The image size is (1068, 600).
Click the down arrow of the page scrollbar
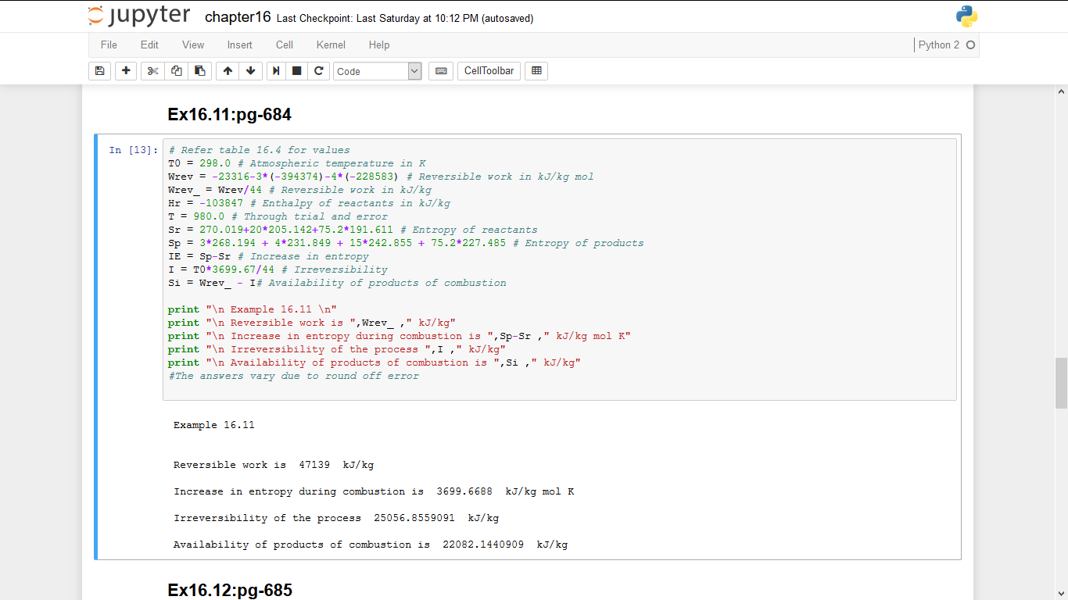pos(1061,592)
